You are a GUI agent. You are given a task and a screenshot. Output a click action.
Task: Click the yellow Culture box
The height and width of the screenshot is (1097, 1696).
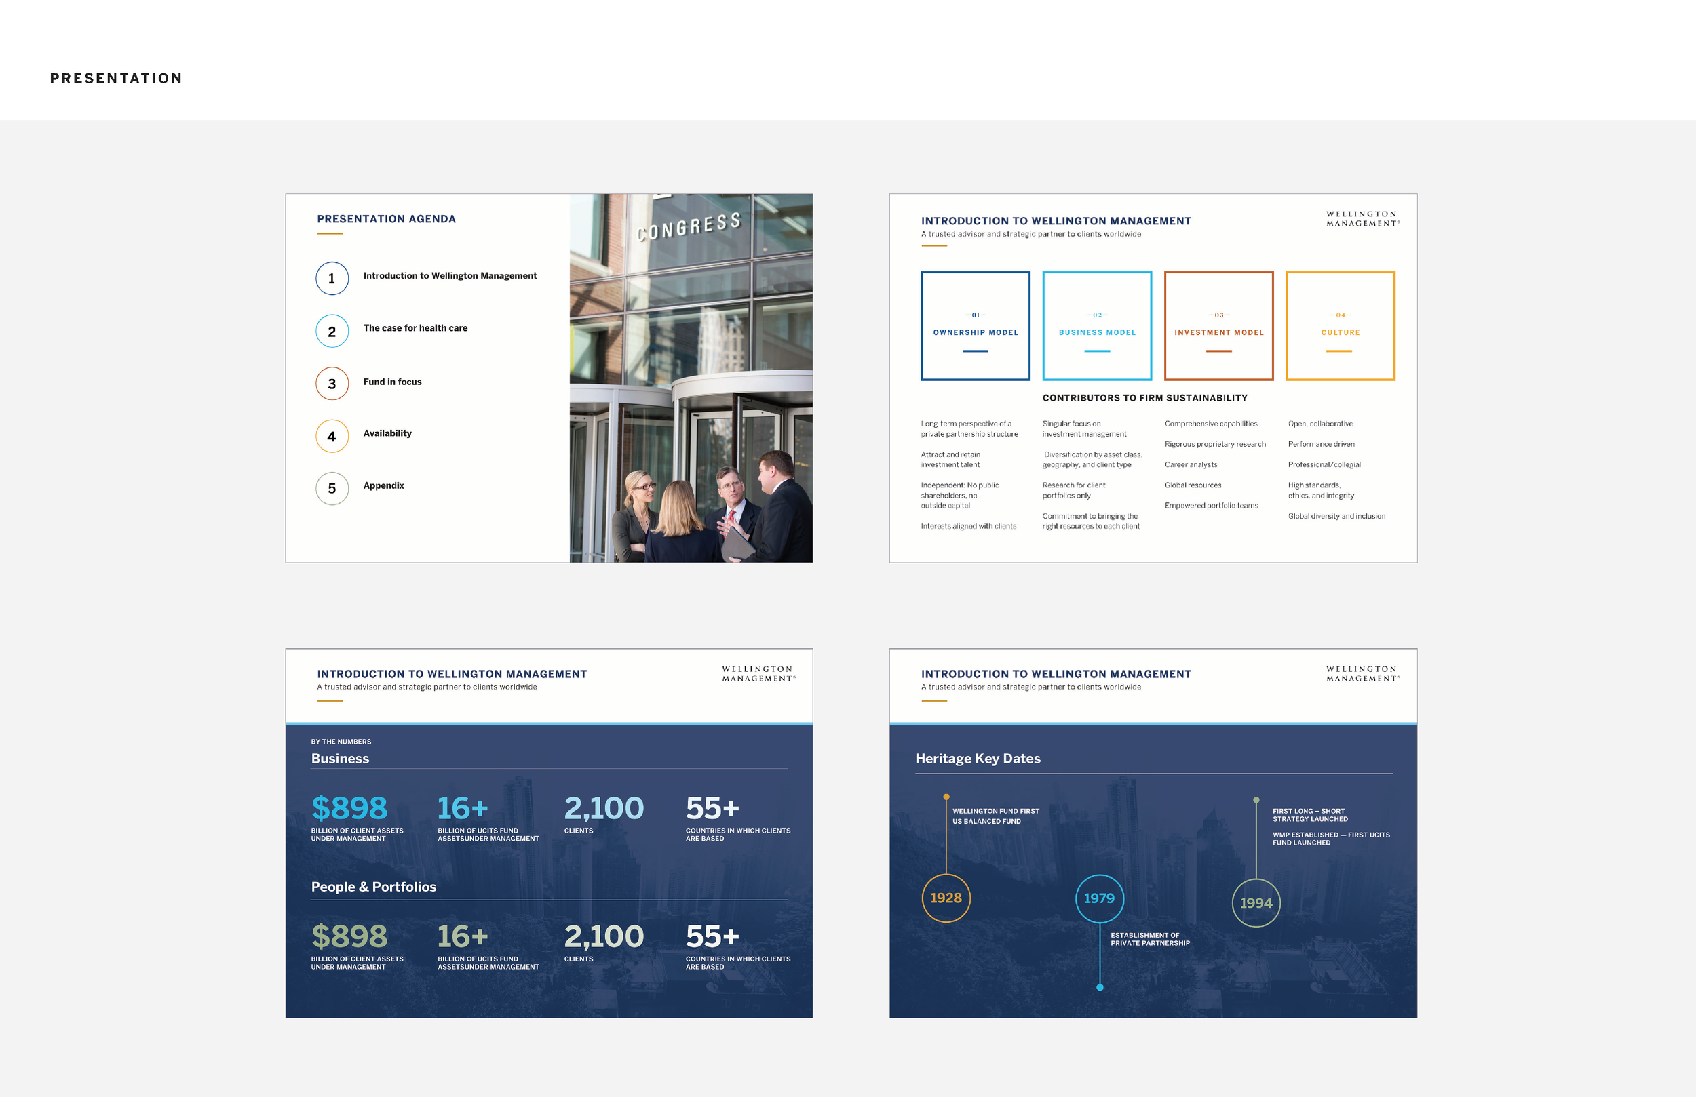point(1341,325)
